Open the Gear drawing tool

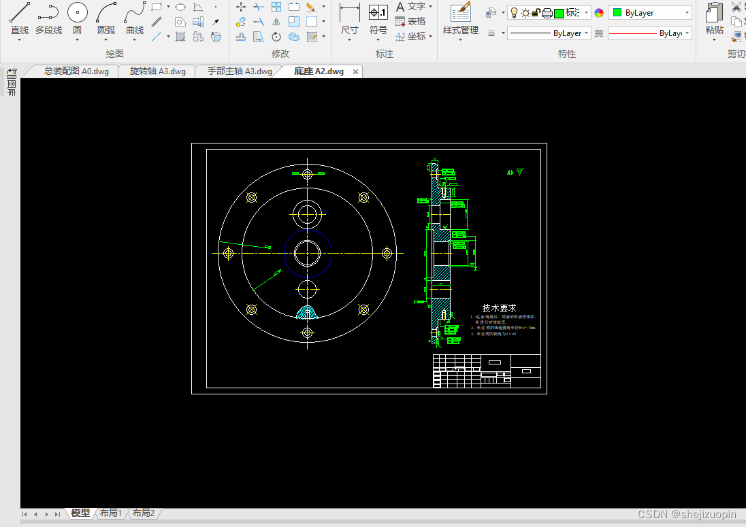click(198, 37)
